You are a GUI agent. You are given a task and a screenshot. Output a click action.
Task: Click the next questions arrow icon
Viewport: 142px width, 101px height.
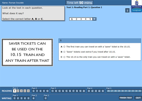(x=94, y=19)
